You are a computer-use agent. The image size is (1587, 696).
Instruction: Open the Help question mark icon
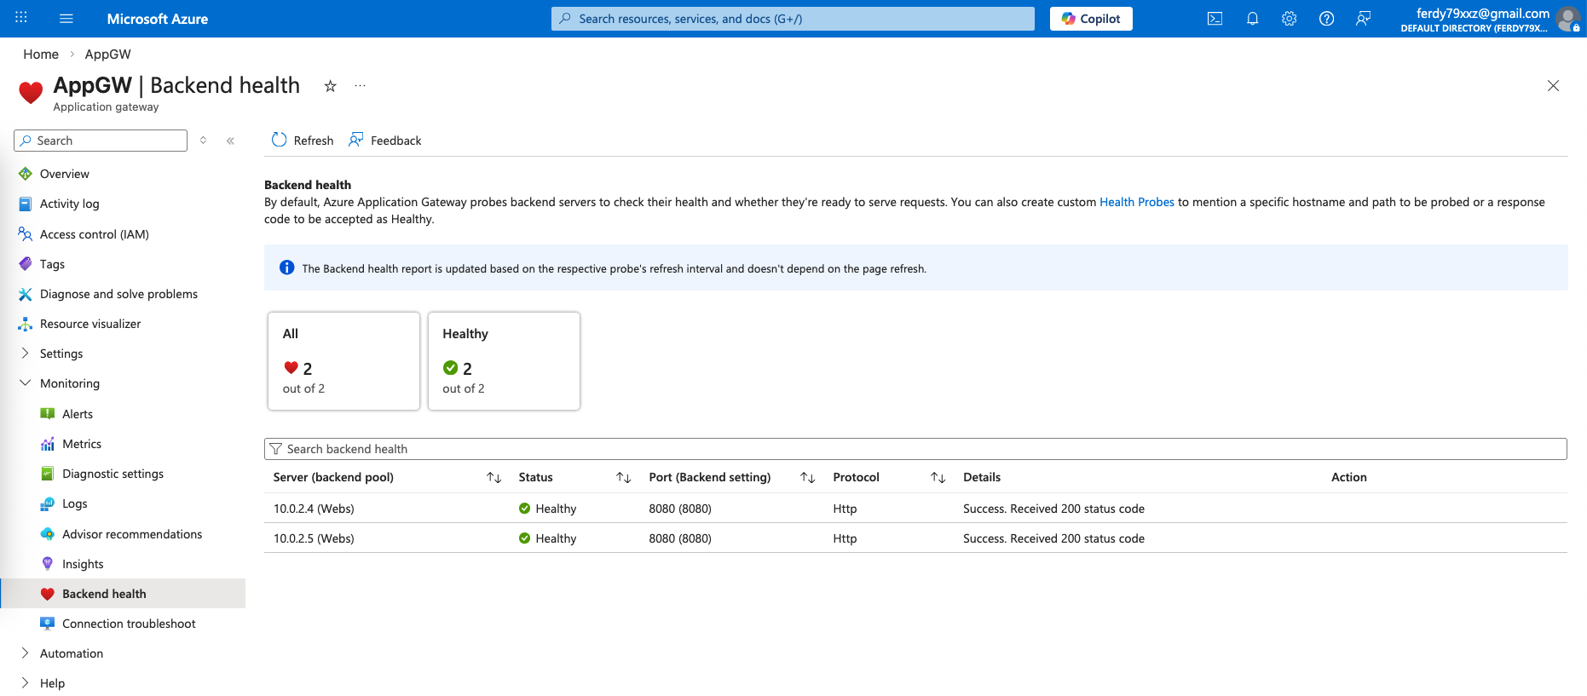(x=1326, y=19)
